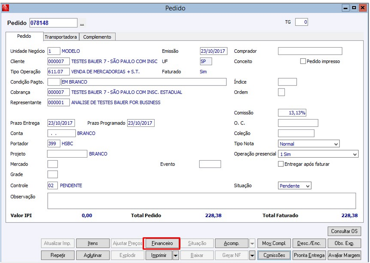Click the HSBC portador name
Image resolution: width=370 pixels, height=263 pixels.
(x=67, y=144)
